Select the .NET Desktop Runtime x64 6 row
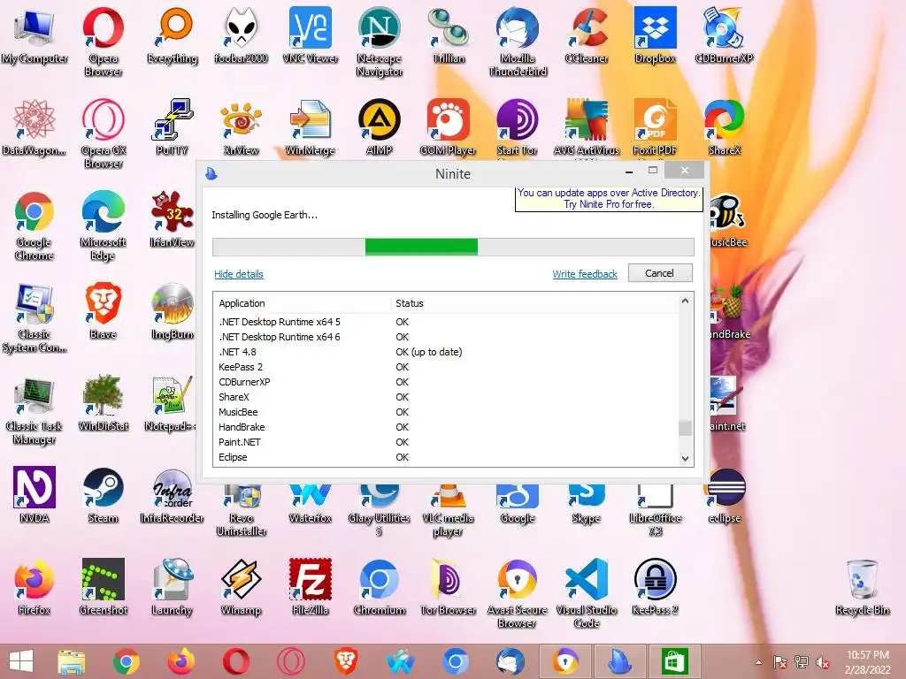This screenshot has height=679, width=906. click(446, 337)
